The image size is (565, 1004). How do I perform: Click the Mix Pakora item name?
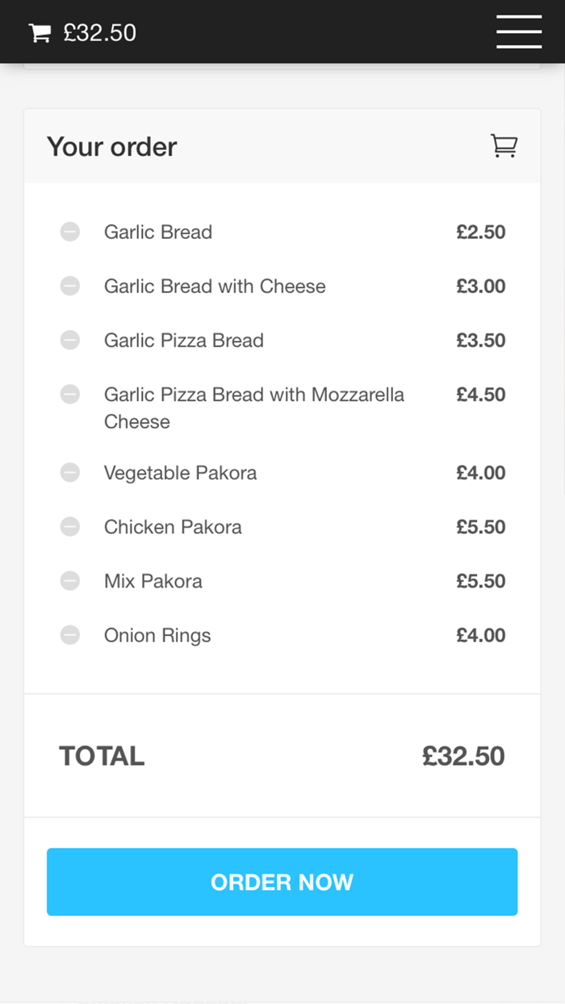click(x=153, y=581)
